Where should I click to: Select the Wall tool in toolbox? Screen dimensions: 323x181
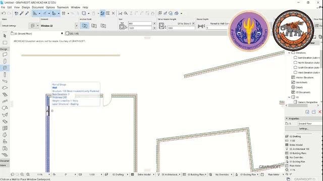5,55
